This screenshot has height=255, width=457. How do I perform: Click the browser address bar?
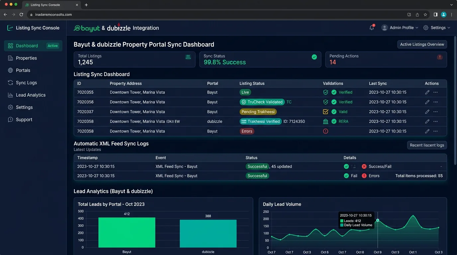(216, 15)
